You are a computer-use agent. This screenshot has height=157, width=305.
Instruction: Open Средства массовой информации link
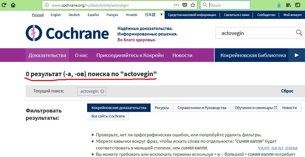[192, 15]
